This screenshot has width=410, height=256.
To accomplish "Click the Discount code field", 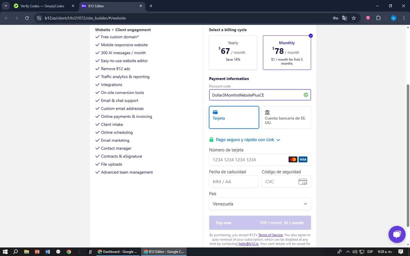I will (260, 95).
